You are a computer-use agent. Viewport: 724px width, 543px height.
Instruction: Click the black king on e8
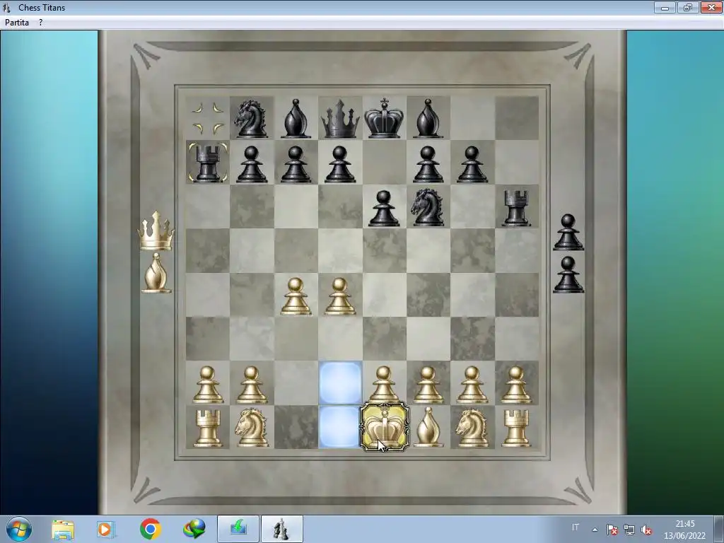tap(384, 118)
